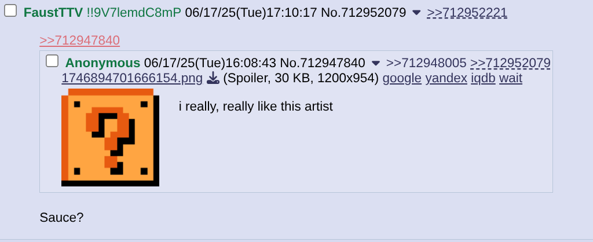Screen dimensions: 593x242
Task: Search the image with yandex
Action: tap(446, 78)
